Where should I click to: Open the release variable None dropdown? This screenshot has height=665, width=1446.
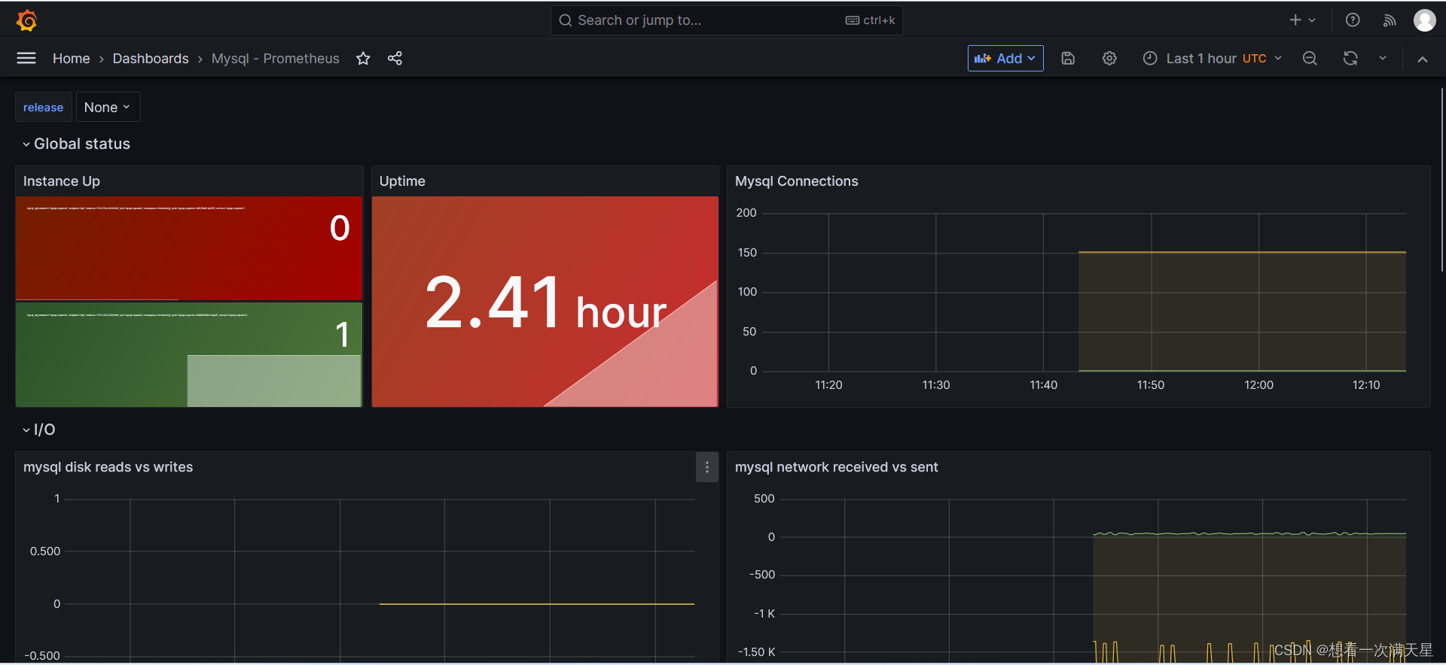108,107
